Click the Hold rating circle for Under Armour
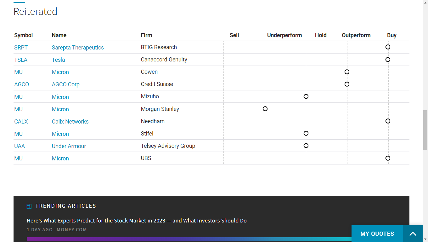 point(306,146)
